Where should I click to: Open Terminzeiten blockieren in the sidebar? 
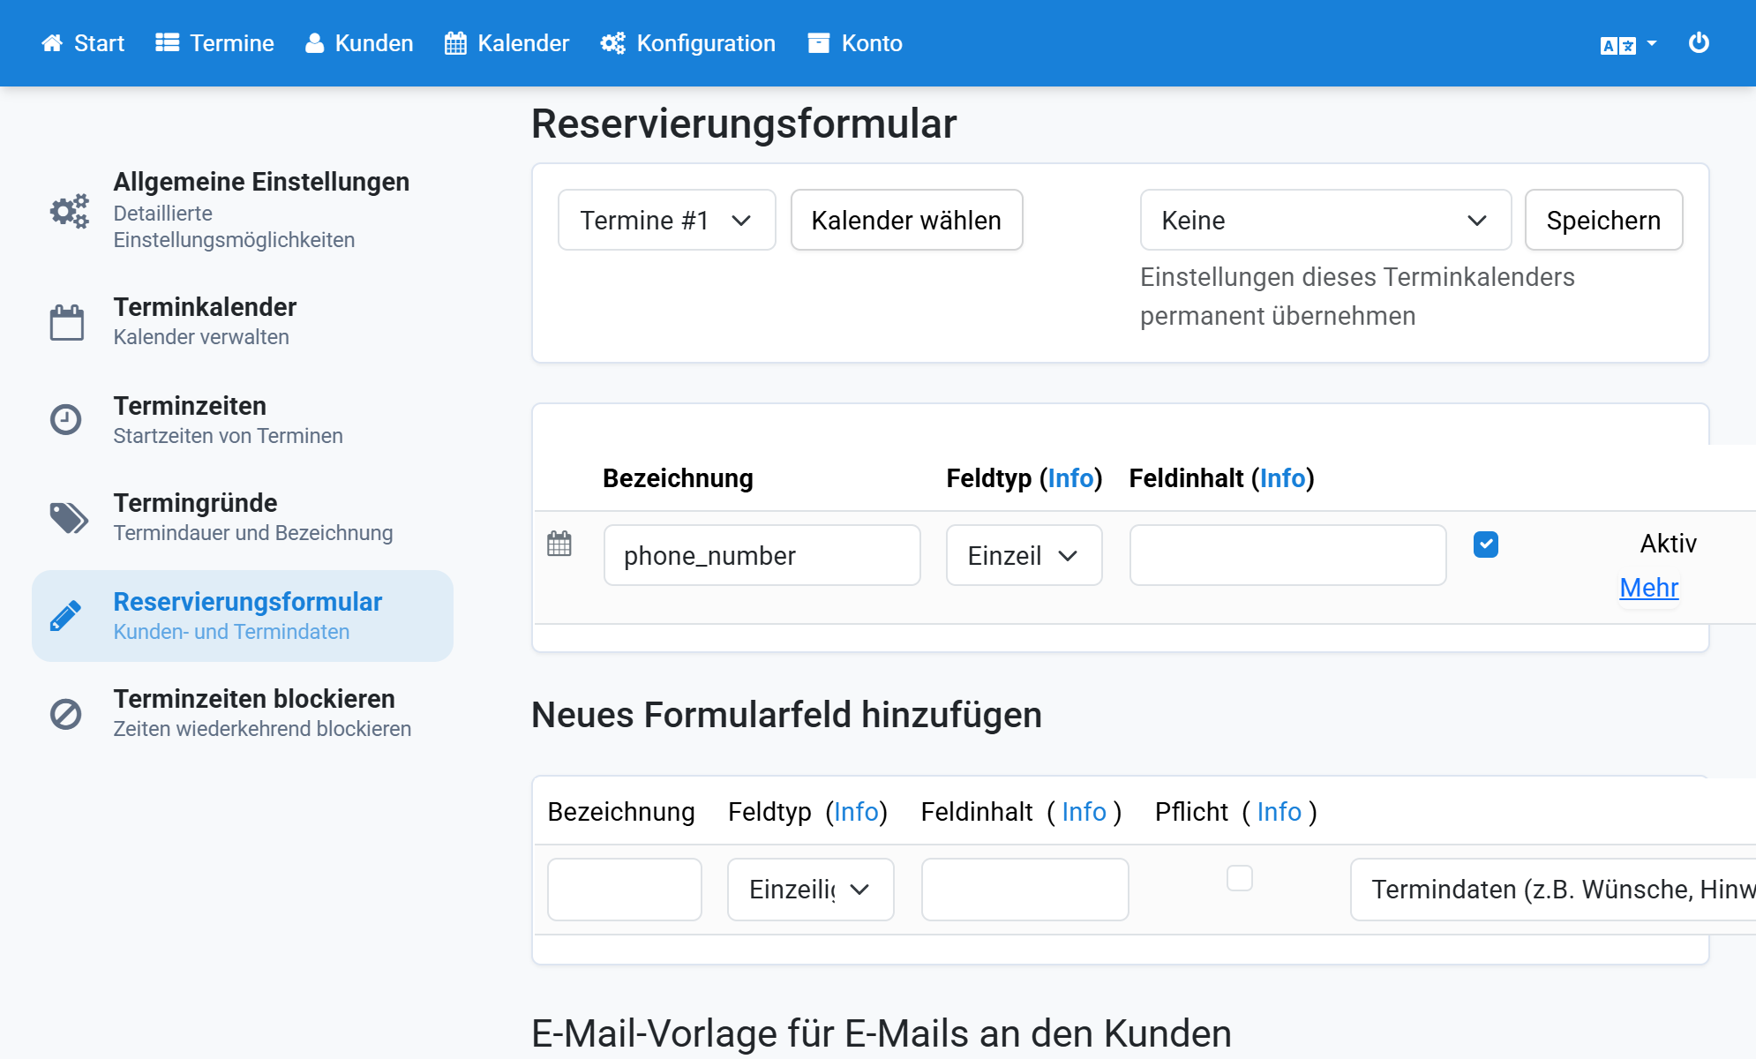tap(243, 713)
